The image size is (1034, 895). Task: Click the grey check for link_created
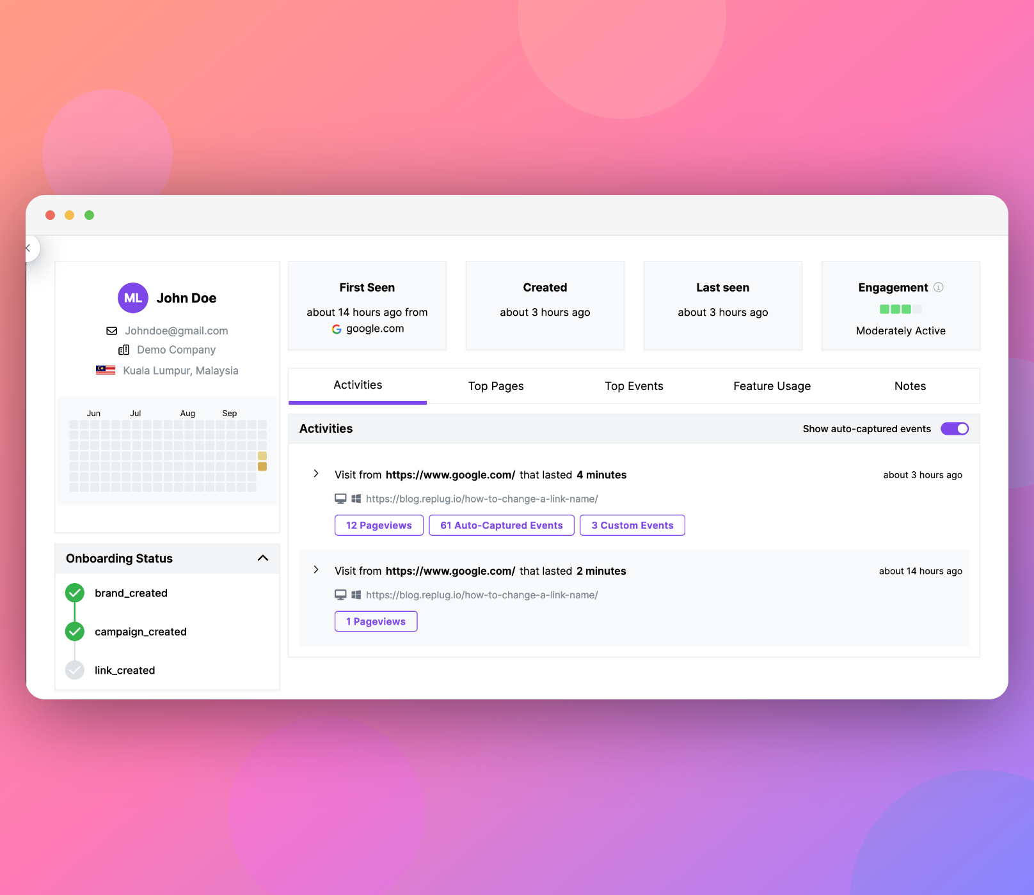click(75, 670)
